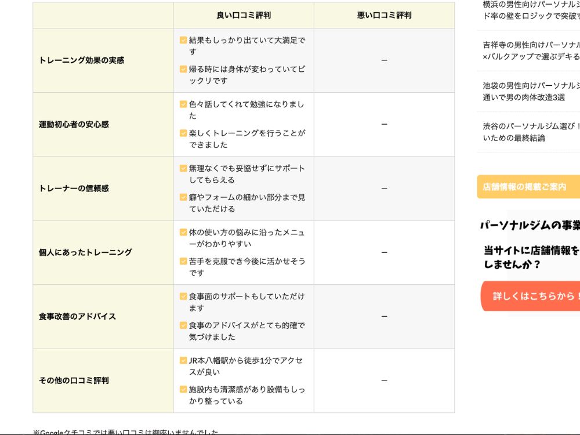580x435 pixels.
Task: Click the checkmark beside 施設内も清潔感があり
Action: coord(183,389)
